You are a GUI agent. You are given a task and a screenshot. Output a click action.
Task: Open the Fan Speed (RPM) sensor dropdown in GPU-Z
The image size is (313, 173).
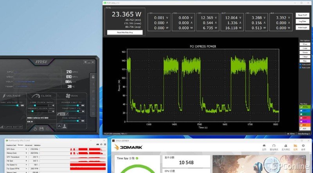click(26, 169)
